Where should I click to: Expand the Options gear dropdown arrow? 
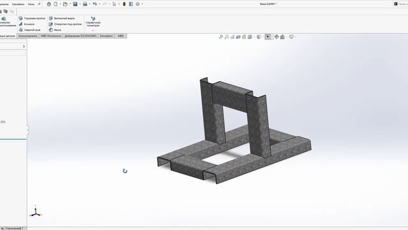click(142, 4)
